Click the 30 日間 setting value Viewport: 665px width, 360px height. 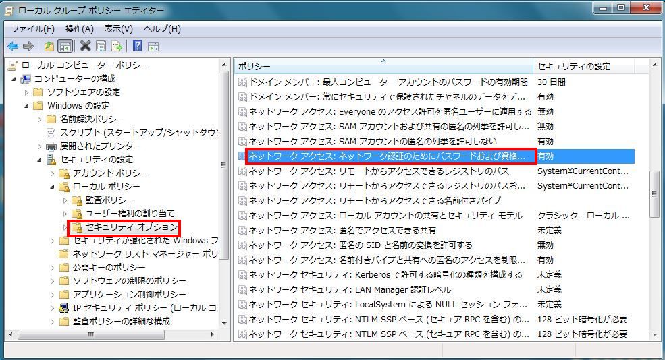click(x=552, y=82)
